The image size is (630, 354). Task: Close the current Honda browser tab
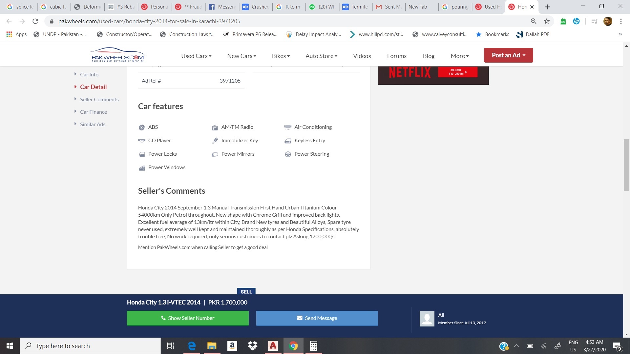click(532, 7)
